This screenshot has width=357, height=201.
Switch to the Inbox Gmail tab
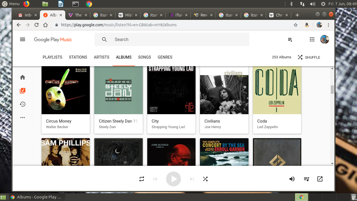click(27, 15)
